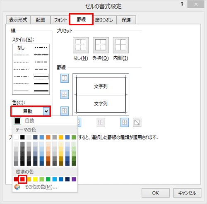Pick the purple standard color swatch
207x204 pixels.
[74, 179]
